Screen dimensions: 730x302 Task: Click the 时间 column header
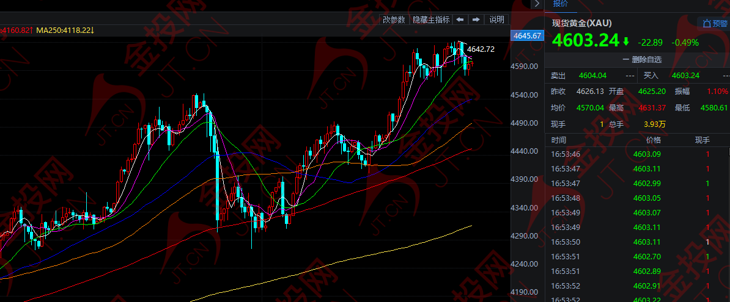[x=559, y=140]
